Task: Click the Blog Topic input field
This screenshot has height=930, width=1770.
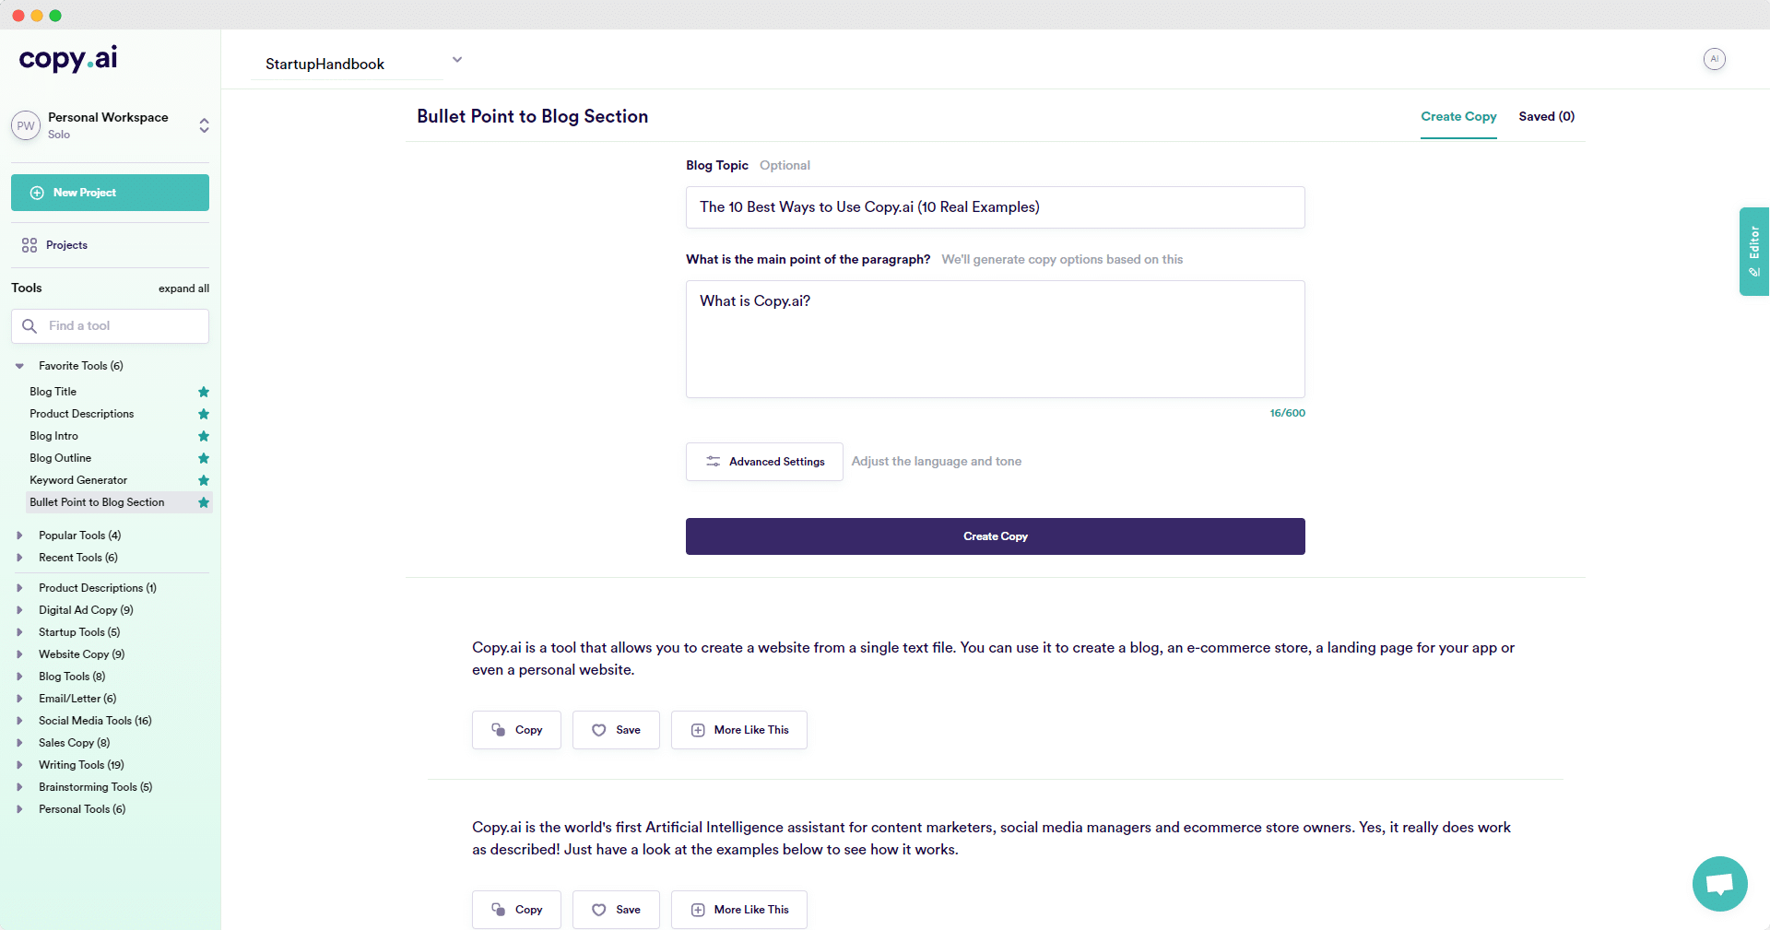Action: (995, 207)
